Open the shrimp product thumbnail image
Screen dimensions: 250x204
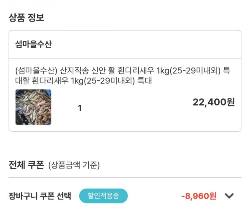pyautogui.click(x=33, y=107)
